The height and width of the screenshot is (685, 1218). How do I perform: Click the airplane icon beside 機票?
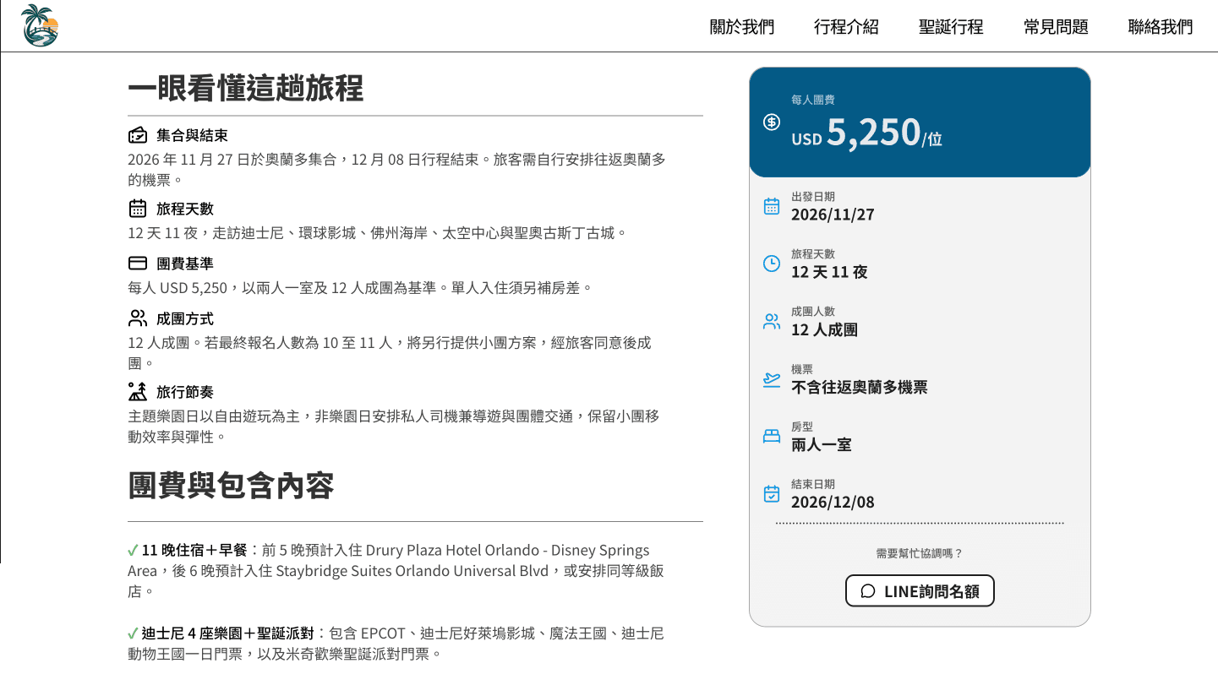[x=772, y=379]
